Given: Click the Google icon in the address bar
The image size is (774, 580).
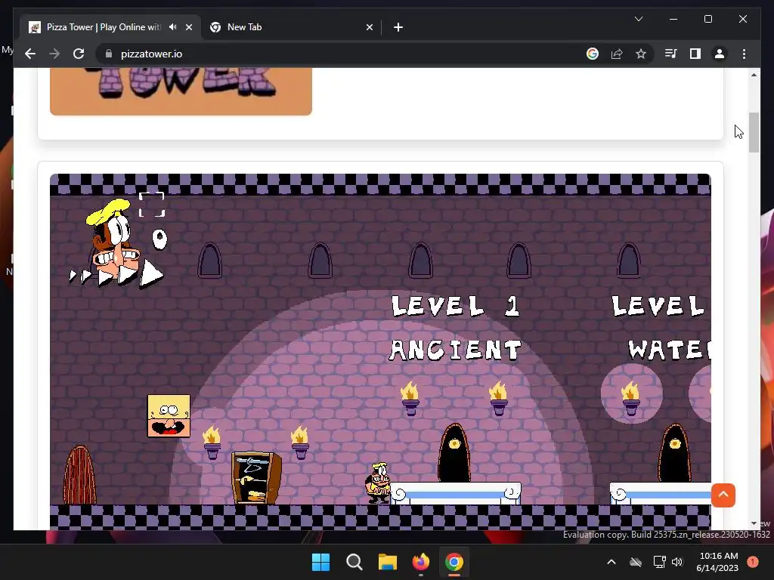Looking at the screenshot, I should pyautogui.click(x=593, y=54).
